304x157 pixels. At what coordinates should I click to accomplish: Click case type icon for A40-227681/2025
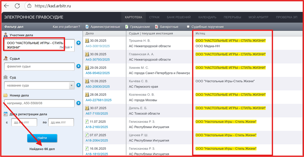coord(87,95)
